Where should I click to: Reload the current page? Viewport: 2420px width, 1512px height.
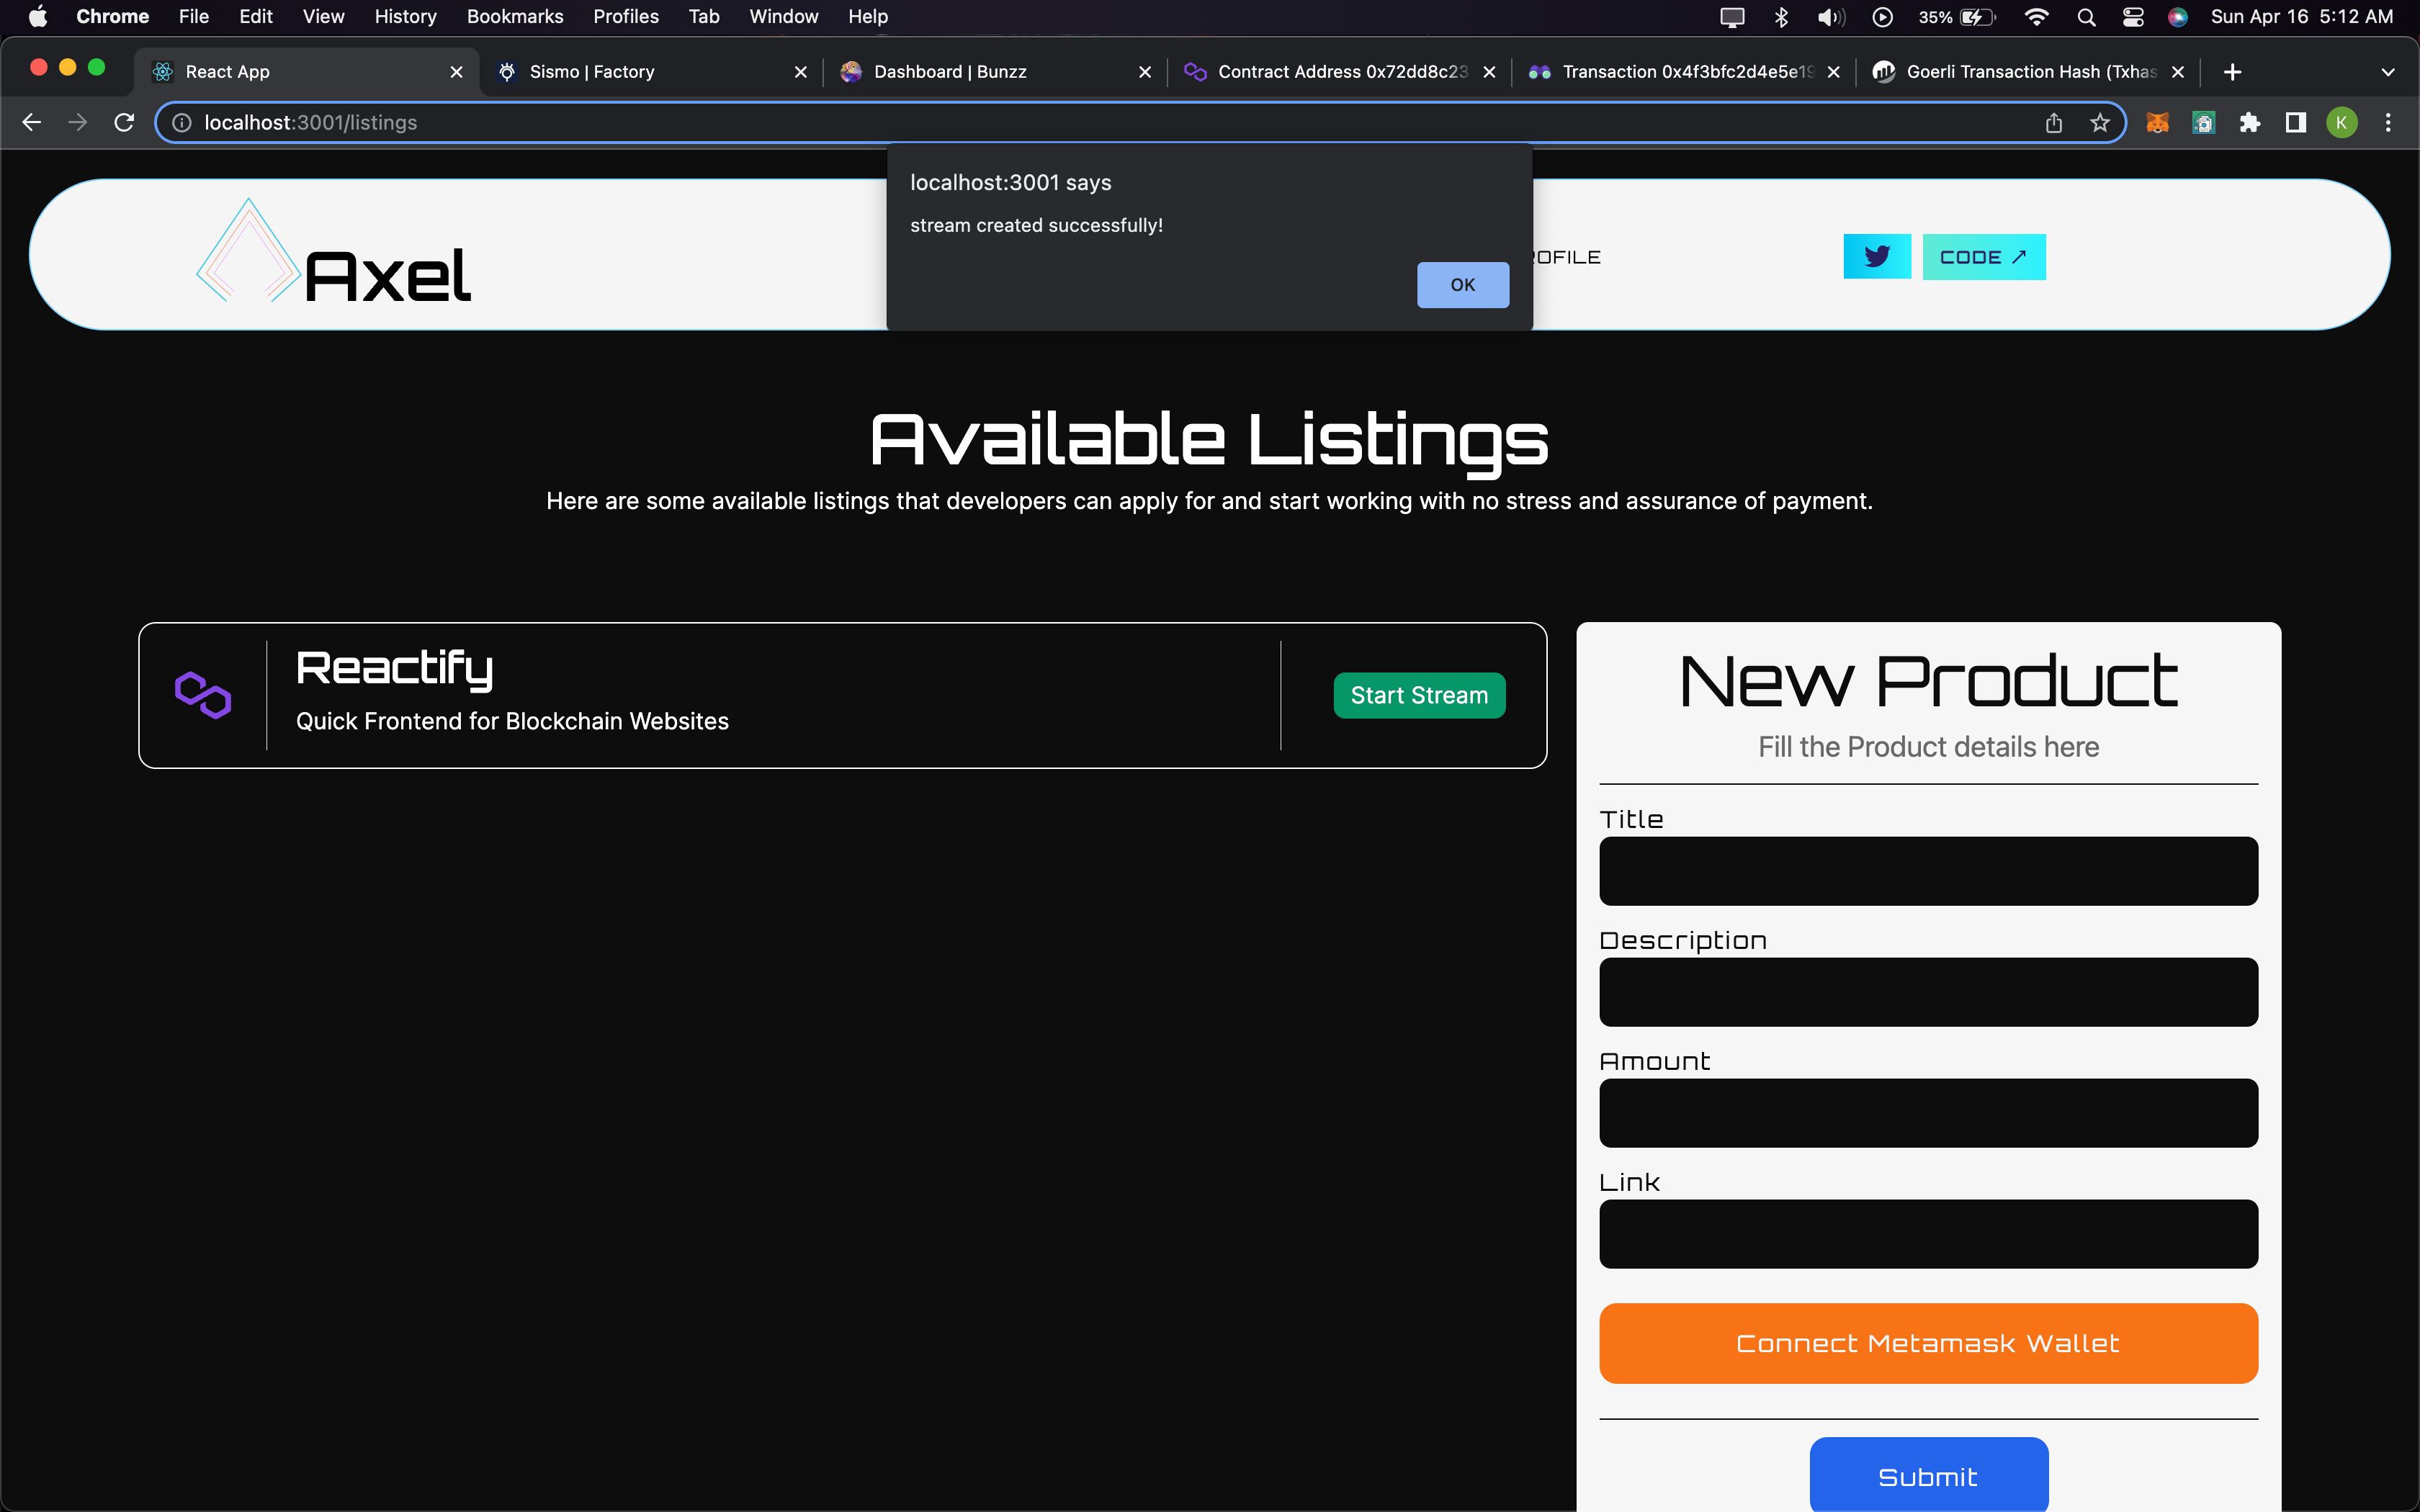pos(124,122)
